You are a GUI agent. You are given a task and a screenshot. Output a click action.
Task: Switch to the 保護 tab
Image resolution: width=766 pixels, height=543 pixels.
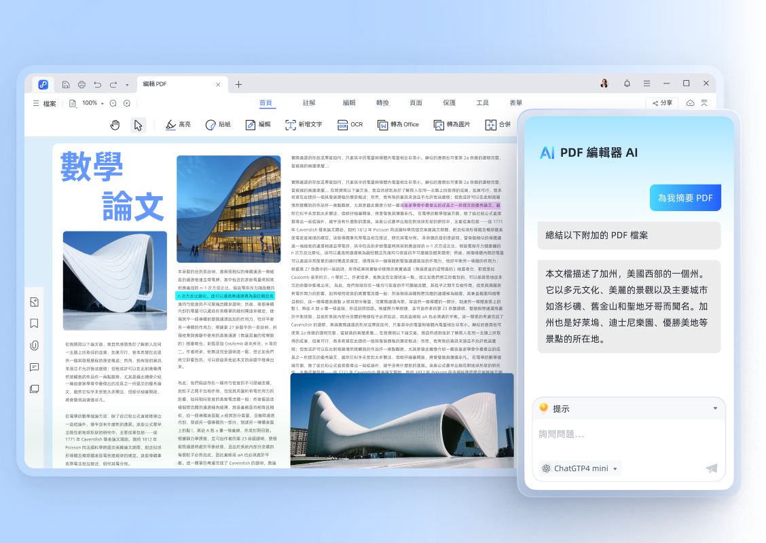(450, 102)
